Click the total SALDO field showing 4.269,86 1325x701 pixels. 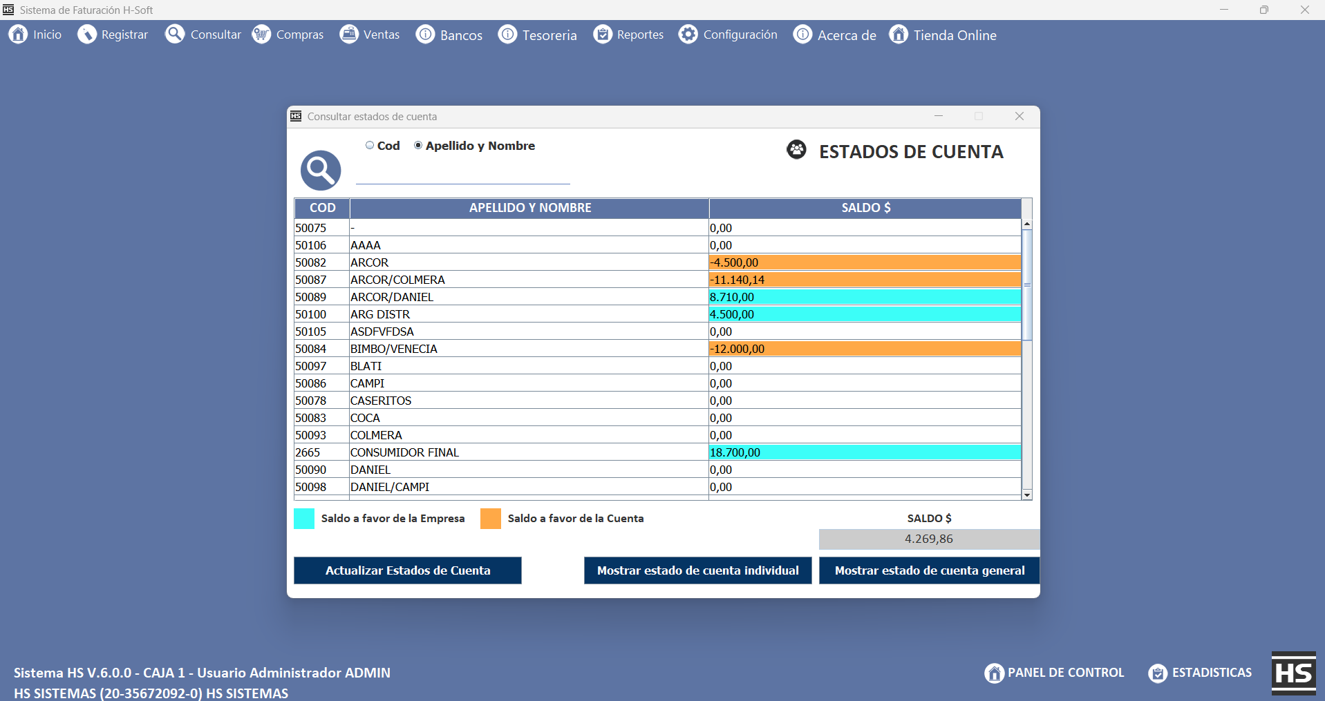(929, 539)
